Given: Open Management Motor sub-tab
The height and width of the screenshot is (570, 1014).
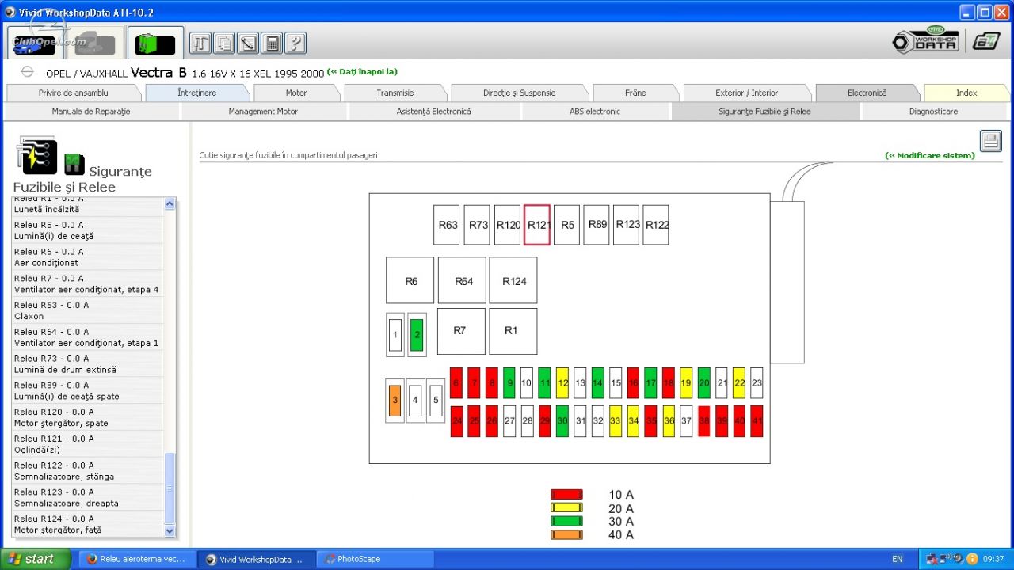Looking at the screenshot, I should (x=263, y=112).
